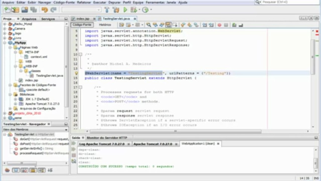Image resolution: width=321 pixels, height=181 pixels.
Task: Click the Clean and Build hammer-broom icon
Action: click(116, 10)
